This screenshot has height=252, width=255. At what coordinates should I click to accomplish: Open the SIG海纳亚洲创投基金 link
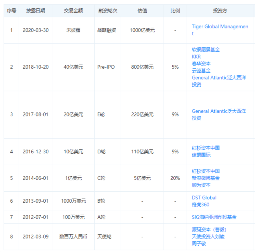tap(214, 217)
